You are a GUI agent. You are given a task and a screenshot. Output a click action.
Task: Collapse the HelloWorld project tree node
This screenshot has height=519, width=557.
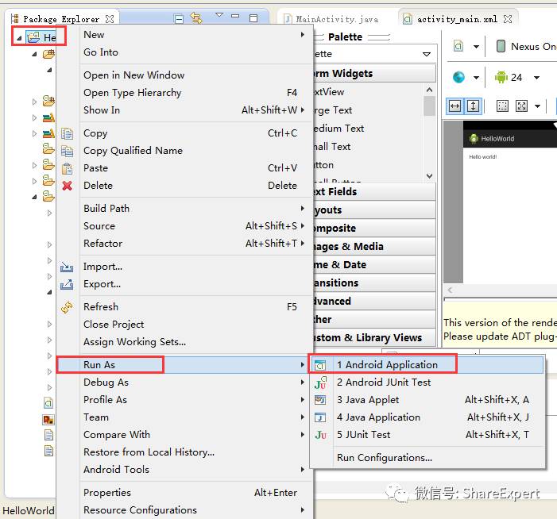coord(19,37)
